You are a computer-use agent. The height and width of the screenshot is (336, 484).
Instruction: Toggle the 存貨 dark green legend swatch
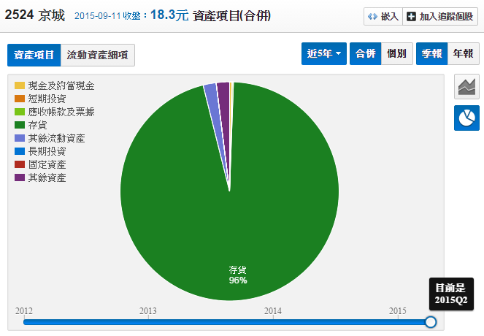(x=20, y=125)
